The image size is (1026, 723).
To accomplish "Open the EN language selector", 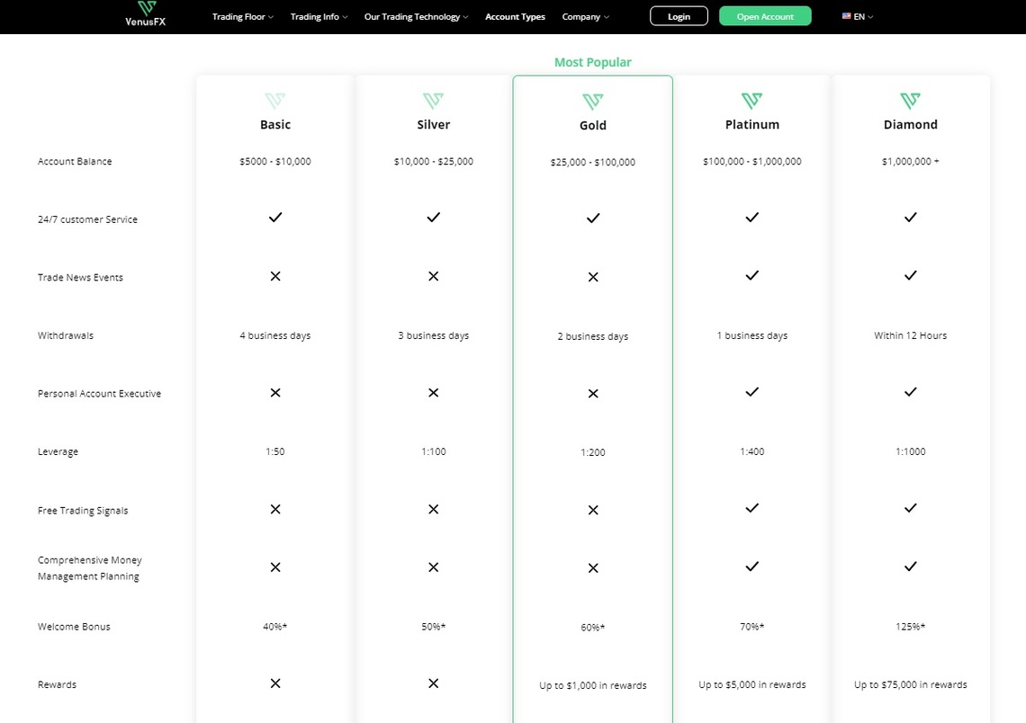I will click(858, 16).
